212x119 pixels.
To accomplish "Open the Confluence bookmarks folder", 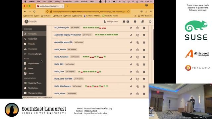I will click(x=46, y=16).
